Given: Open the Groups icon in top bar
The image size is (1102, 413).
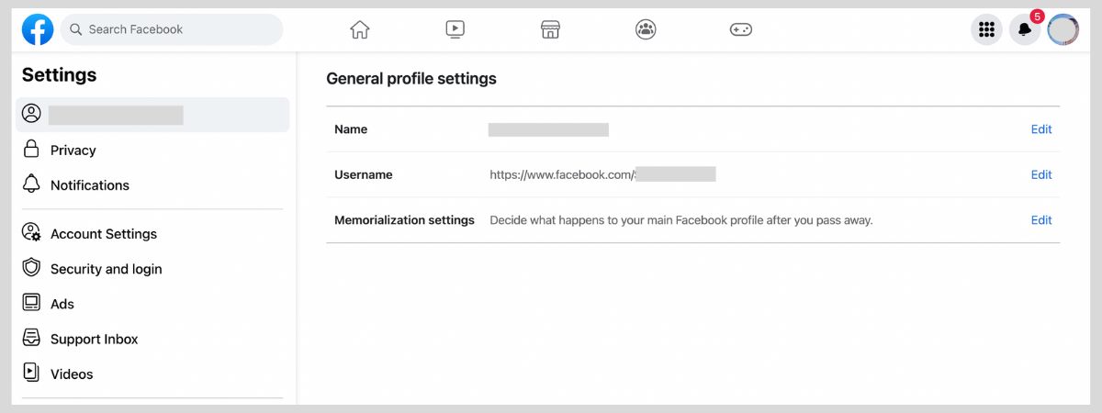Looking at the screenshot, I should click(646, 29).
